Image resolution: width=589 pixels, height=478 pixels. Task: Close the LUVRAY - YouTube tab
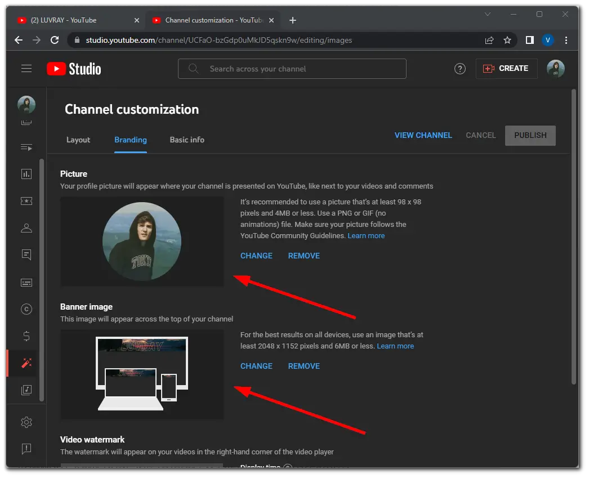coord(137,20)
